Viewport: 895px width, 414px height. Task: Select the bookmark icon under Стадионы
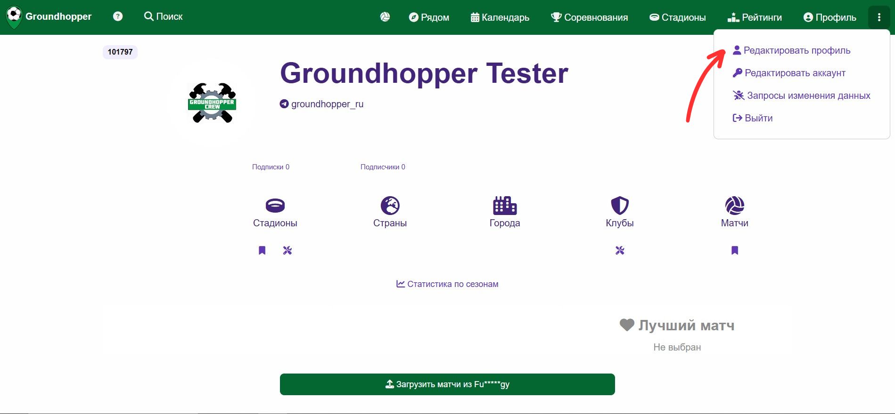click(262, 250)
